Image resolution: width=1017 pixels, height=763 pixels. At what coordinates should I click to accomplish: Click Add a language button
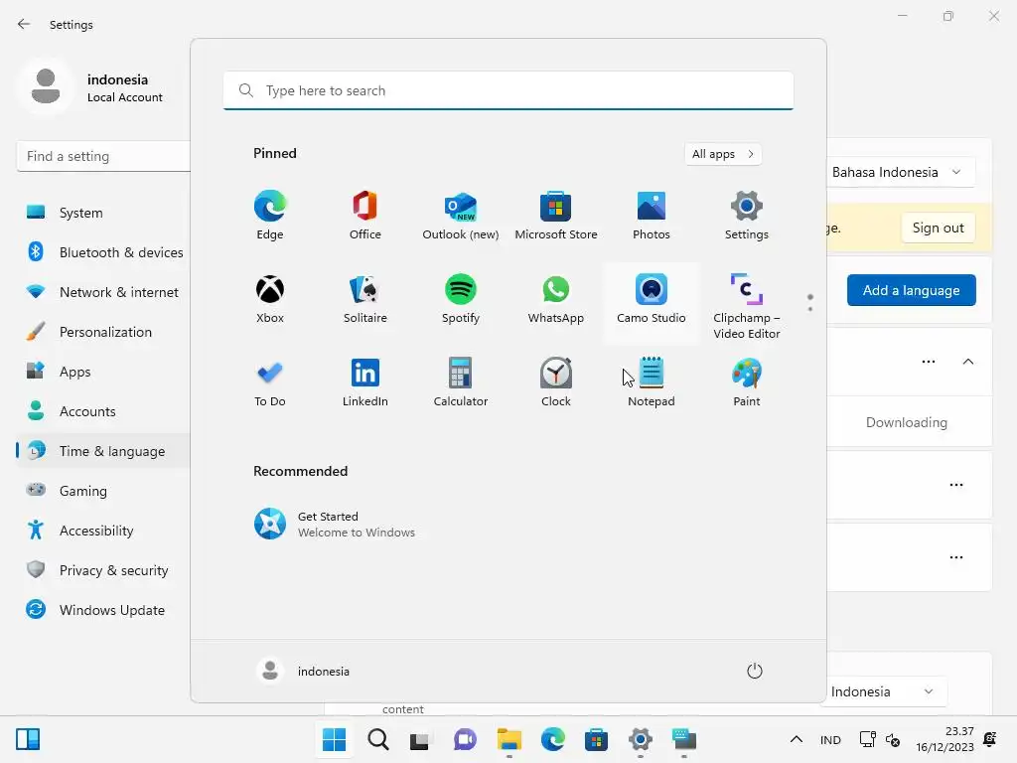click(x=912, y=290)
